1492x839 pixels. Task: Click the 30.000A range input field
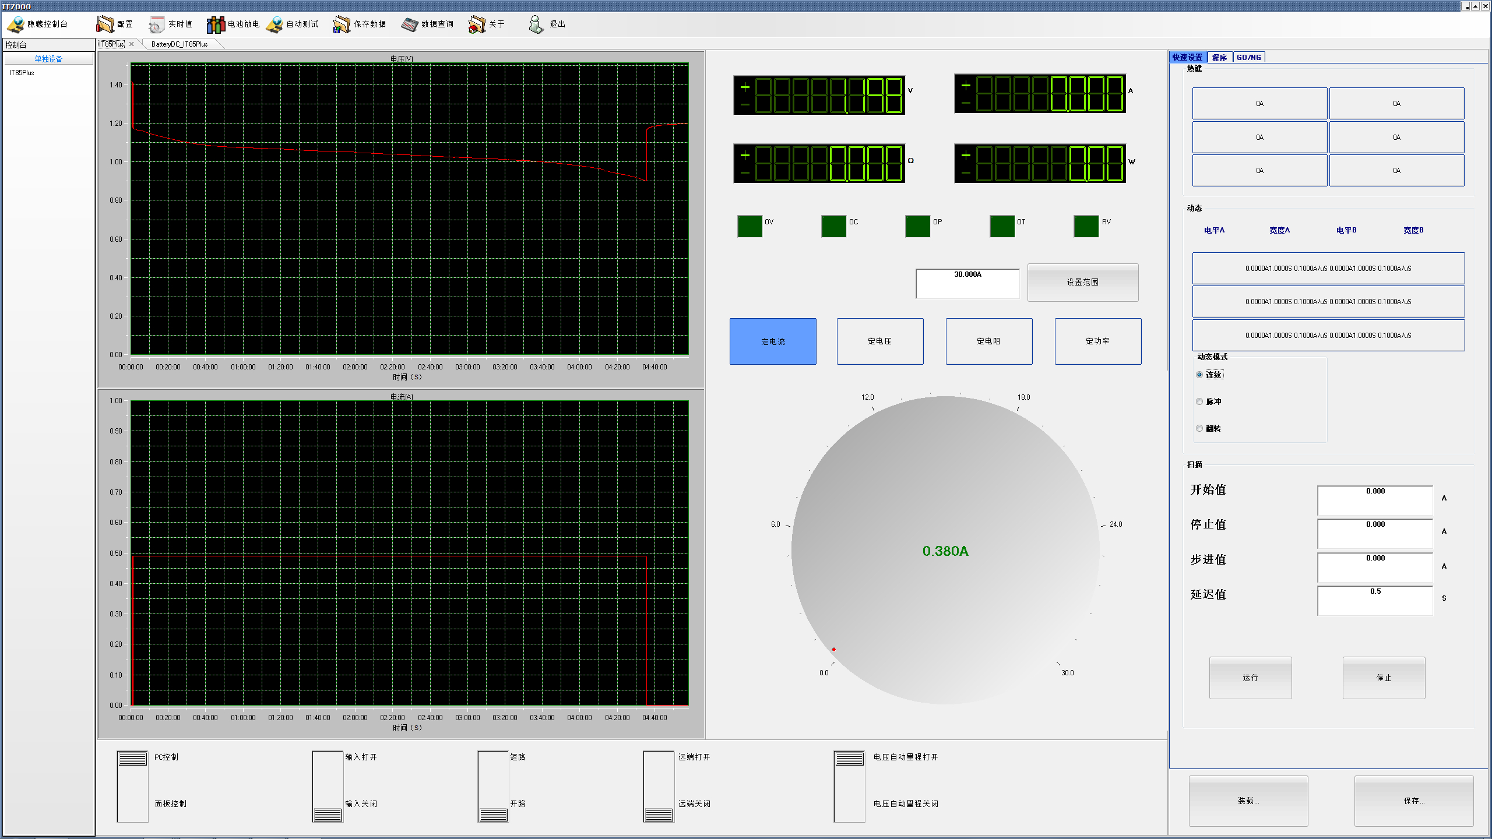click(968, 283)
